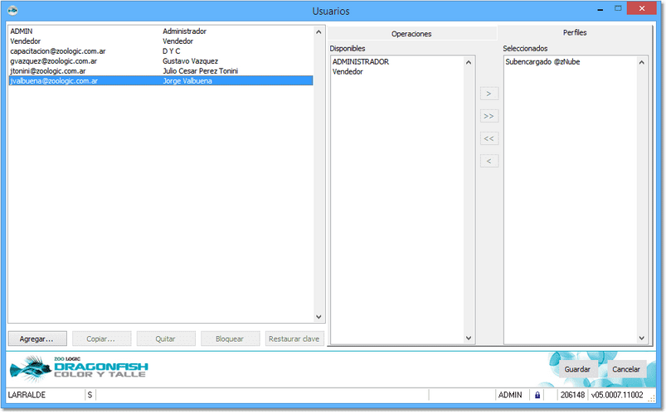This screenshot has height=413, width=666.
Task: Click 206148 in the status bar
Action: 572,395
